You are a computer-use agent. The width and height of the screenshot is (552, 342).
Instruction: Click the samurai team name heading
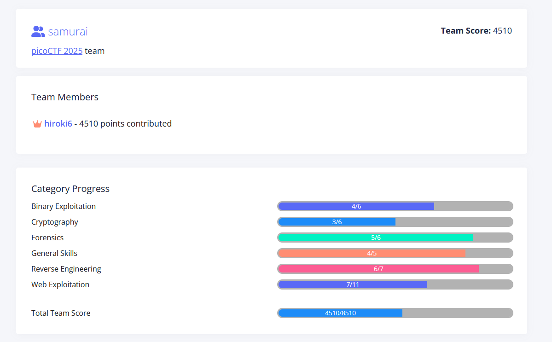pyautogui.click(x=68, y=32)
